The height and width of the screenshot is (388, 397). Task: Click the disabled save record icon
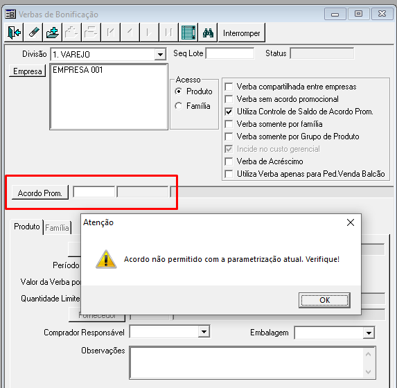[71, 33]
